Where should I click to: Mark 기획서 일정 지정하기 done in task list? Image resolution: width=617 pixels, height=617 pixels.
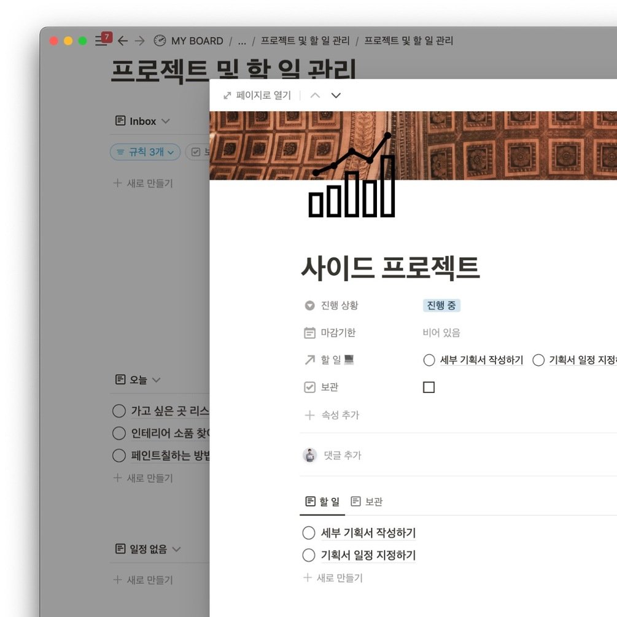pyautogui.click(x=308, y=555)
